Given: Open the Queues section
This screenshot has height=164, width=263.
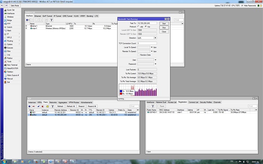Looking at the screenshot, I should 10,48.
